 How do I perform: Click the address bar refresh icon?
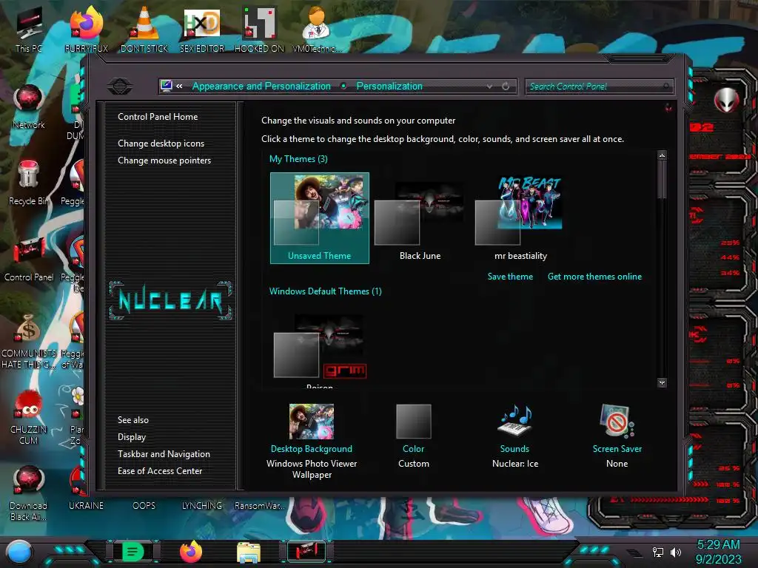point(506,86)
